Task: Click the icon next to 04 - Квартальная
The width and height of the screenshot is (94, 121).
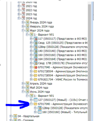Action: [15, 116]
